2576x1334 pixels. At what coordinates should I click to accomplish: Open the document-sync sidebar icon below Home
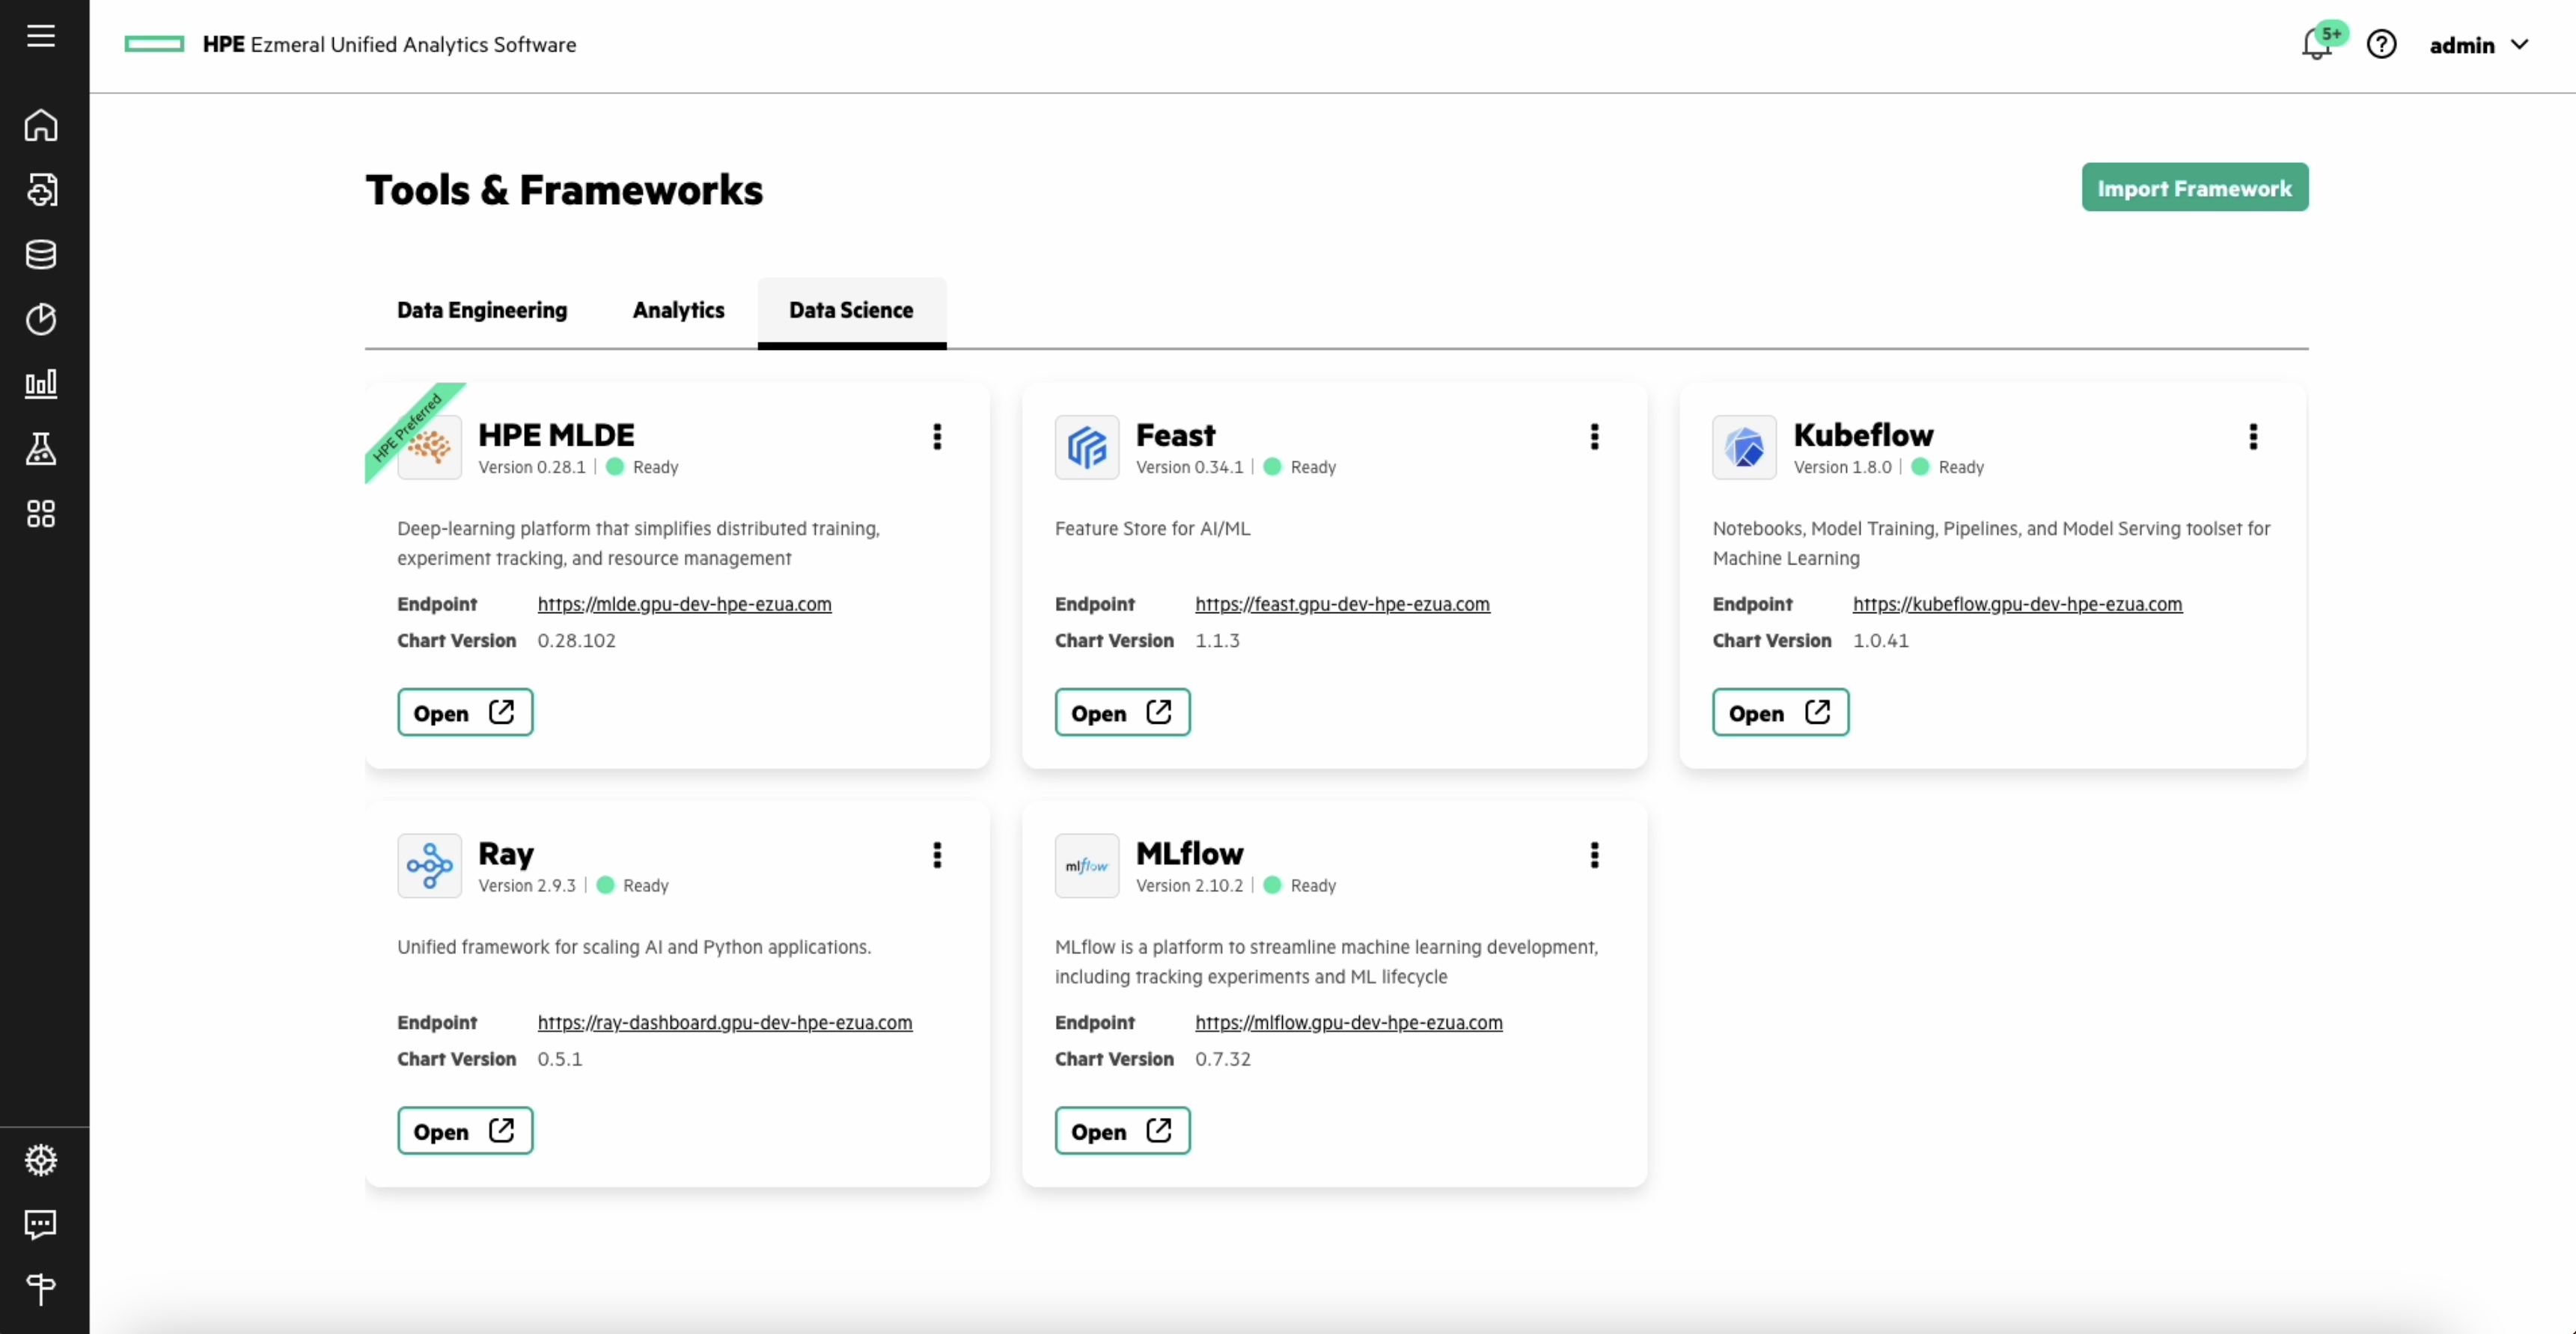pos(41,190)
